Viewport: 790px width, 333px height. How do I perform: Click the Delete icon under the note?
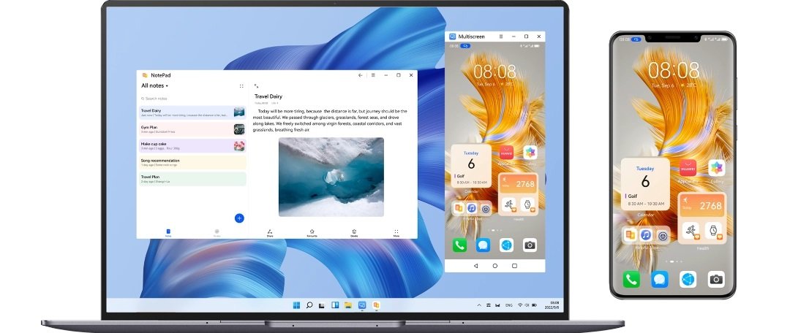[x=354, y=232]
